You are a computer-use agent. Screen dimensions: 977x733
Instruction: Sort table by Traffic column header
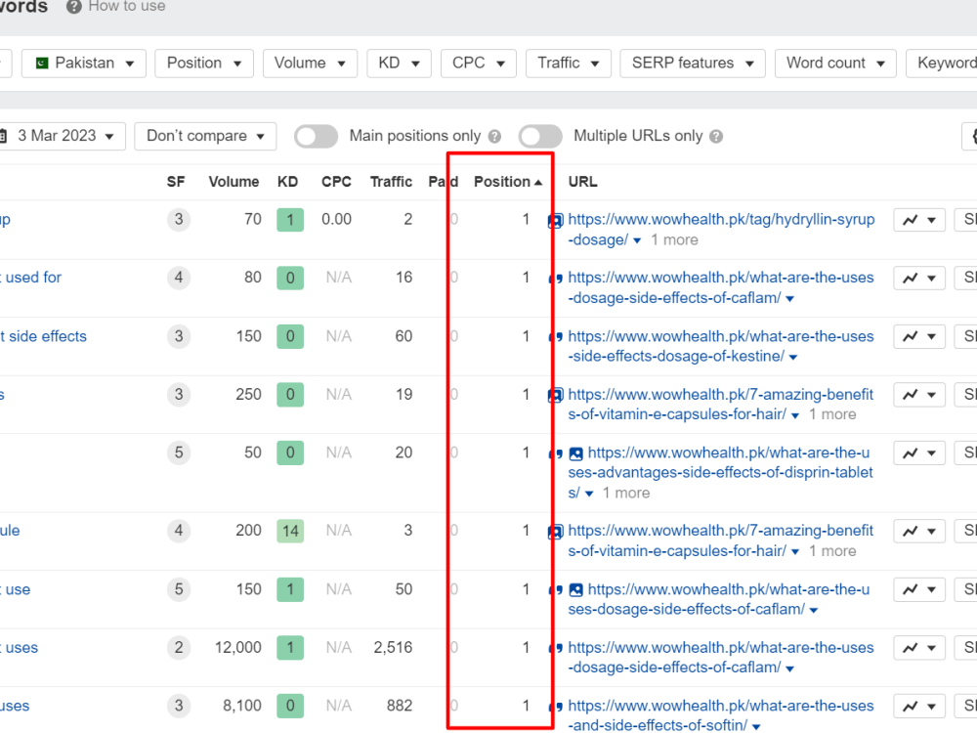[391, 182]
